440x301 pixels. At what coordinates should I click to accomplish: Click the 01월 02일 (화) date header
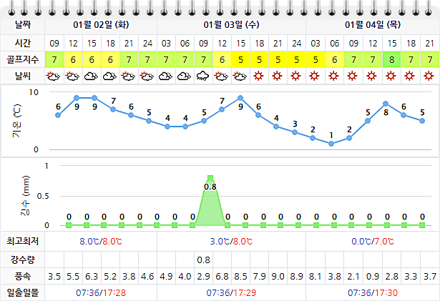[101, 25]
